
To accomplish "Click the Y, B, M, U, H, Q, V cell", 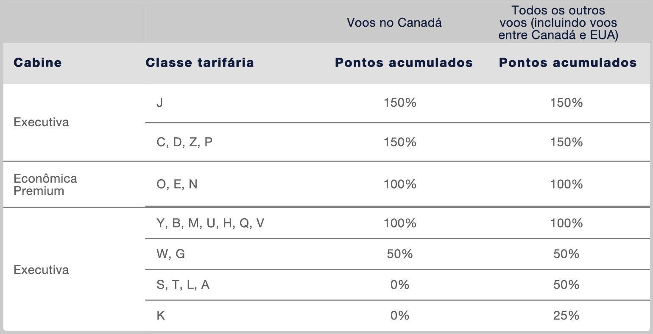I will pos(210,223).
